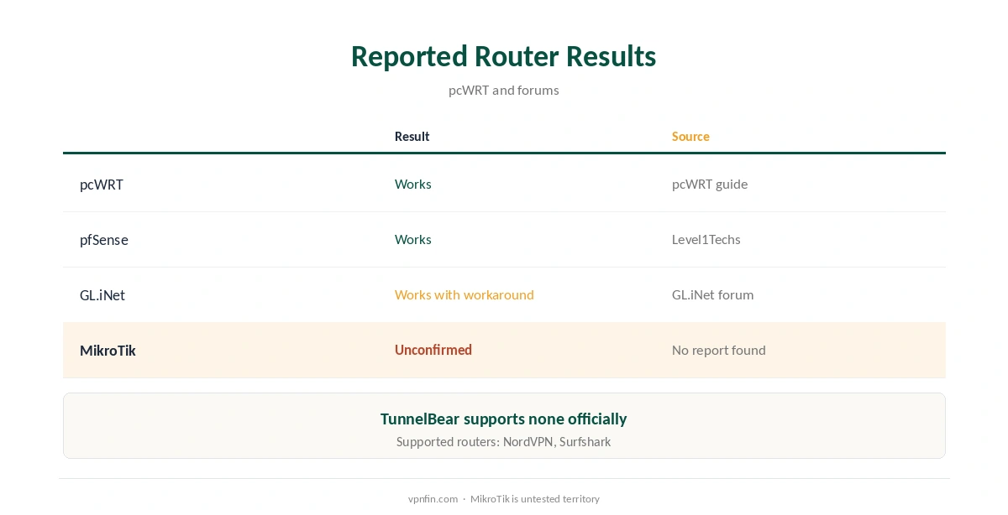Select the pfSense router name cell
The image size is (1008, 515).
coord(104,240)
